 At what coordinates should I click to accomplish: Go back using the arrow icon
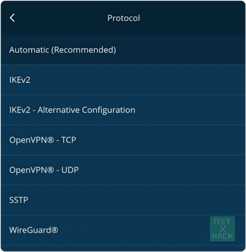tap(12, 18)
